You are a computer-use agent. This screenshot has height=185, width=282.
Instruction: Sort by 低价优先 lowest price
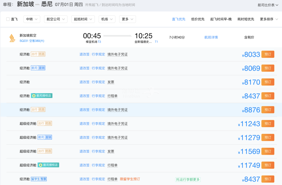click(x=198, y=19)
